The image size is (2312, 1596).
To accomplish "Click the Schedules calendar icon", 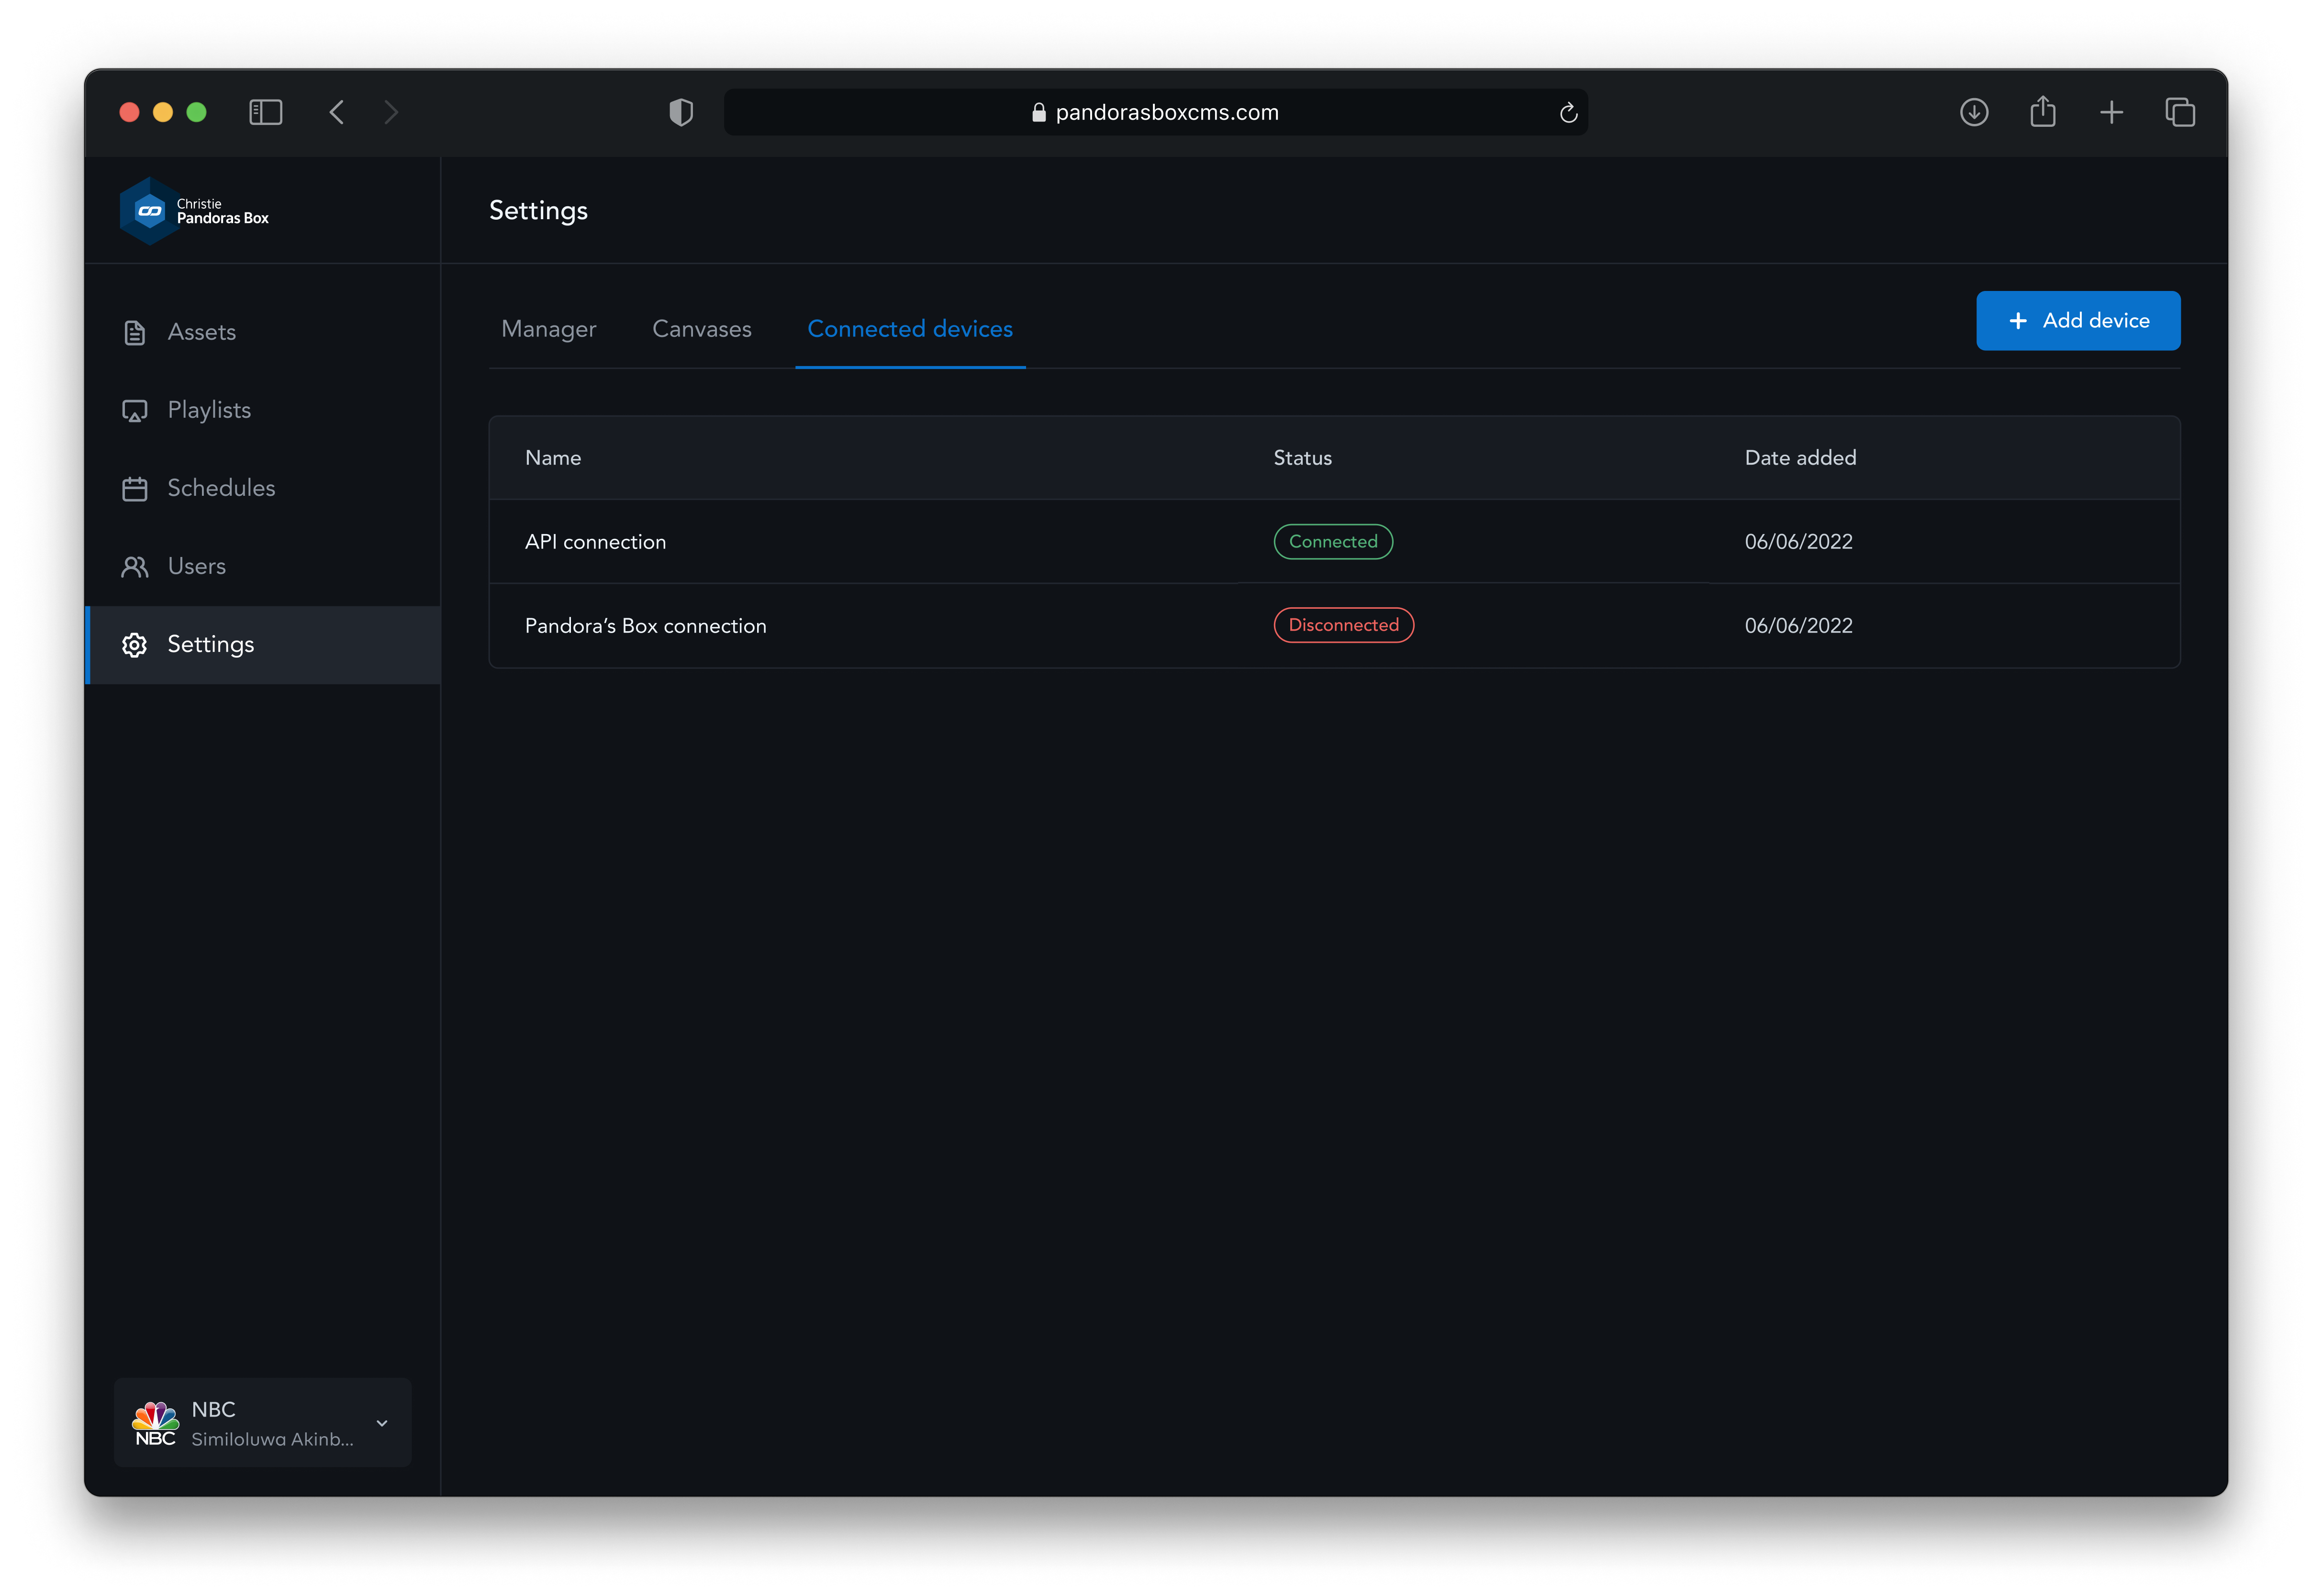I will pos(135,489).
